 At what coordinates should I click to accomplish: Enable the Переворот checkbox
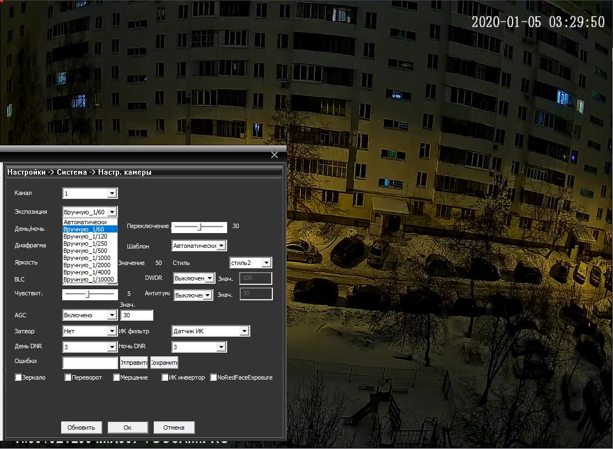[x=68, y=377]
